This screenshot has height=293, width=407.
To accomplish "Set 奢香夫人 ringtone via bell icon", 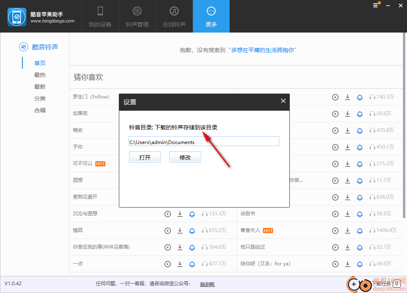I will pyautogui.click(x=360, y=231).
